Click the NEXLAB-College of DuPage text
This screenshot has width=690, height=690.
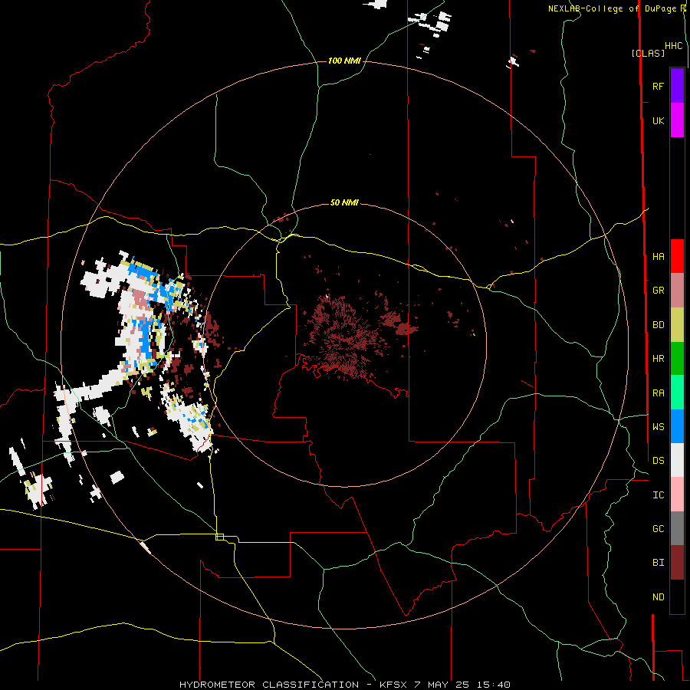tap(613, 8)
